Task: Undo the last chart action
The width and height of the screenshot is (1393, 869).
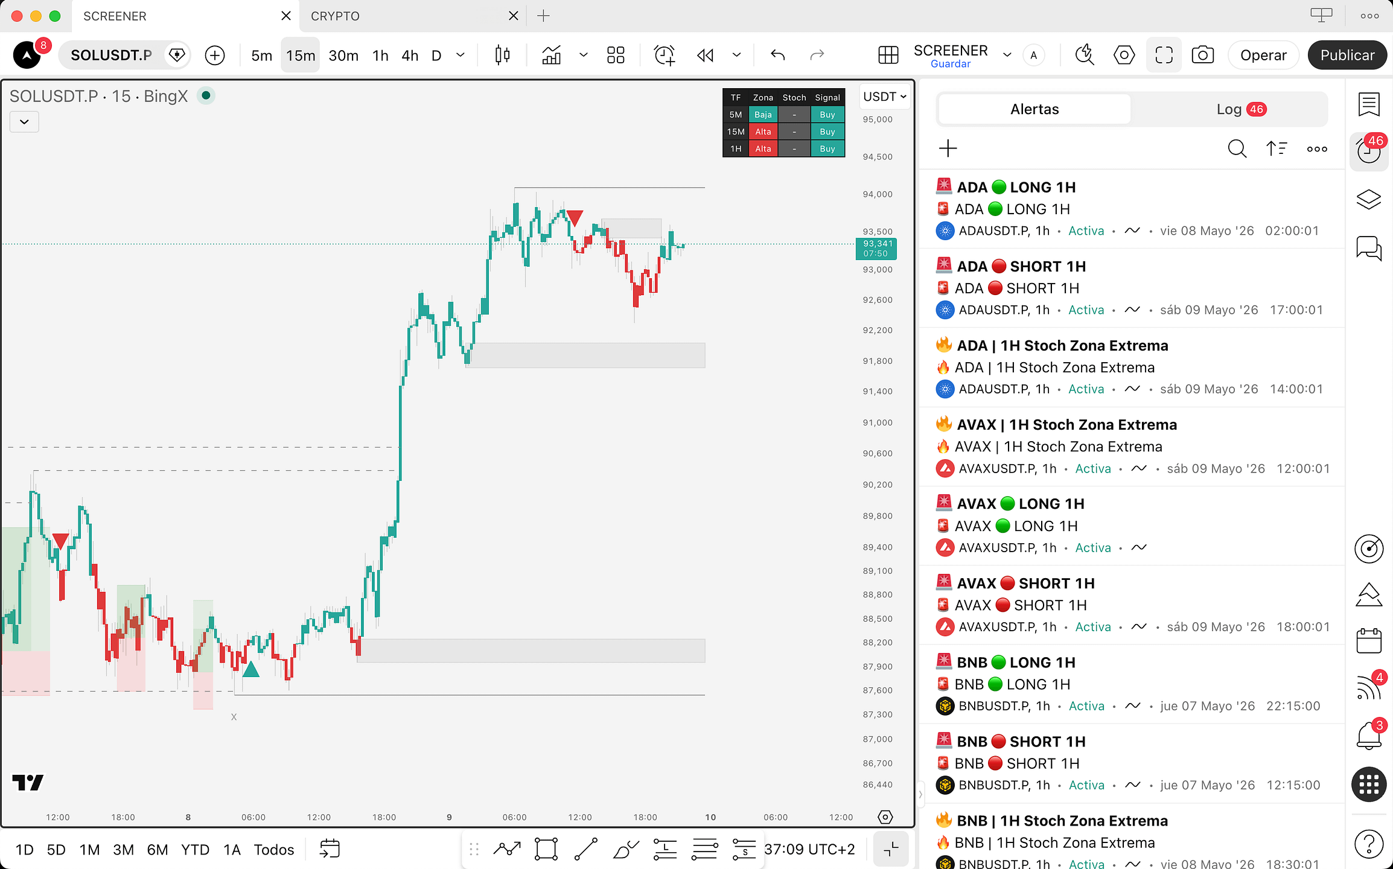Action: tap(778, 56)
